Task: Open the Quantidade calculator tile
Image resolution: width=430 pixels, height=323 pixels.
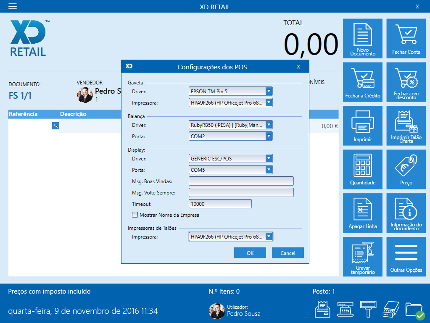Action: pyautogui.click(x=362, y=169)
